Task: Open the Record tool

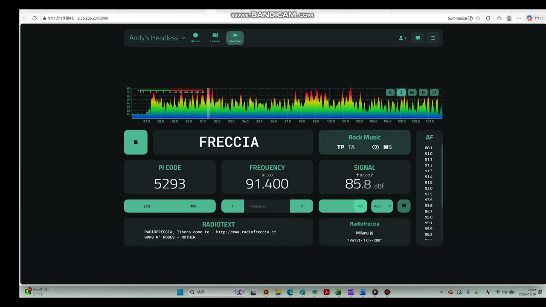Action: [195, 38]
